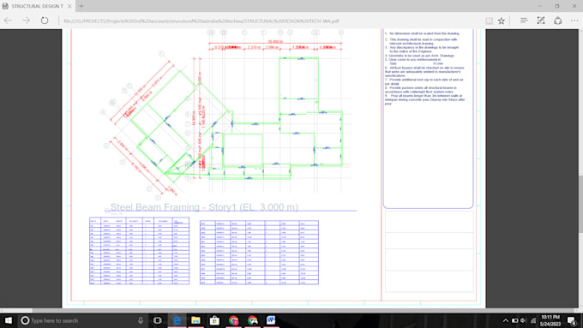Viewport: 583px width, 328px height.
Task: Open the Hub menu icon
Action: tap(524, 21)
